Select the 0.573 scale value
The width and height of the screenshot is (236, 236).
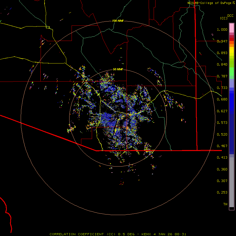222,123
